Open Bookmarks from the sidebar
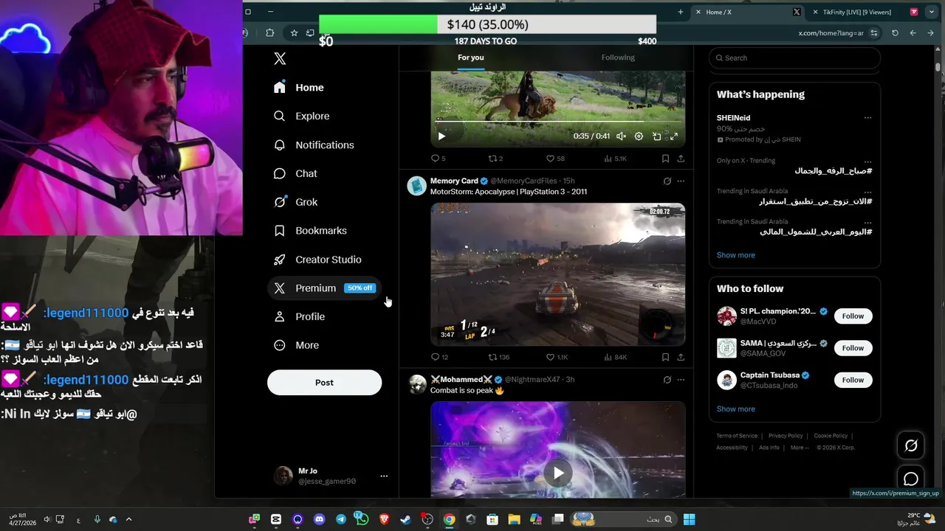This screenshot has width=945, height=531. click(310, 231)
